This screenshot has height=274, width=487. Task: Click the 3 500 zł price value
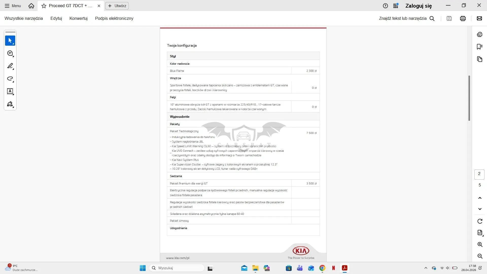311,183
